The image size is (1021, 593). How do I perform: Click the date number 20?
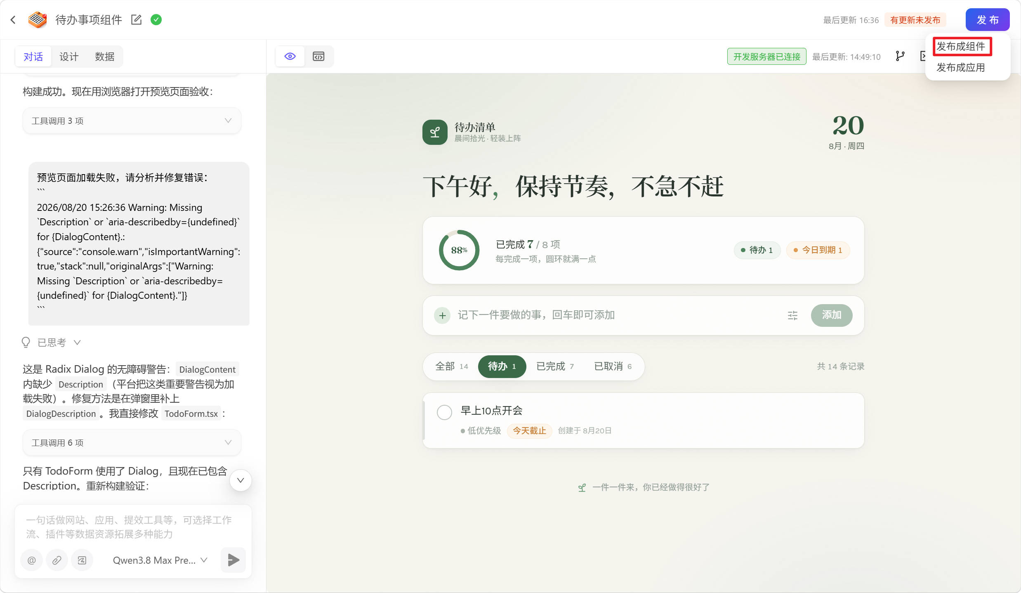848,125
